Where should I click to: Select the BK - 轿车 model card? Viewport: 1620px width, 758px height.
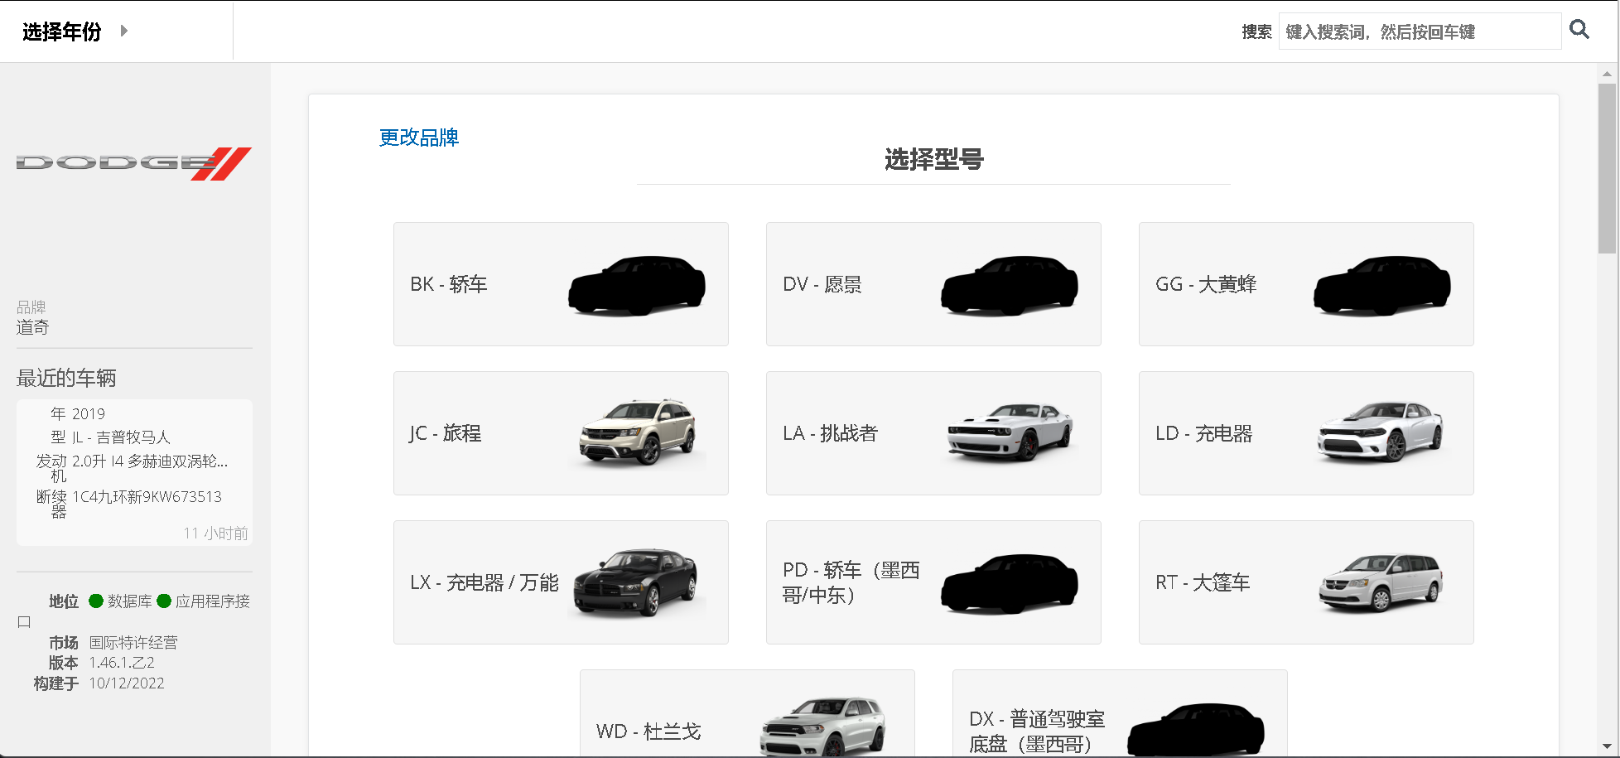tap(561, 284)
